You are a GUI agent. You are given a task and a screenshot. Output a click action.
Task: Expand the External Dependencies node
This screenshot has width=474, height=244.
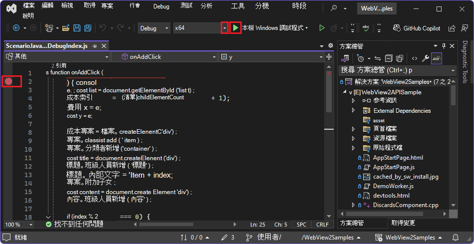click(354, 110)
